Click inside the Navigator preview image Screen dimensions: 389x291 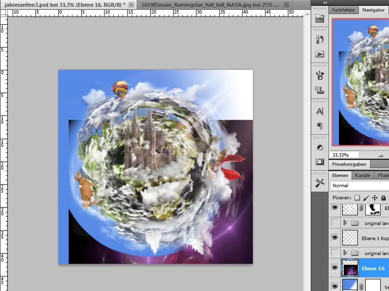[x=361, y=81]
